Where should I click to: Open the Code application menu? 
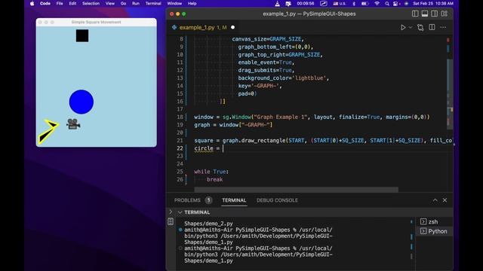click(45, 4)
